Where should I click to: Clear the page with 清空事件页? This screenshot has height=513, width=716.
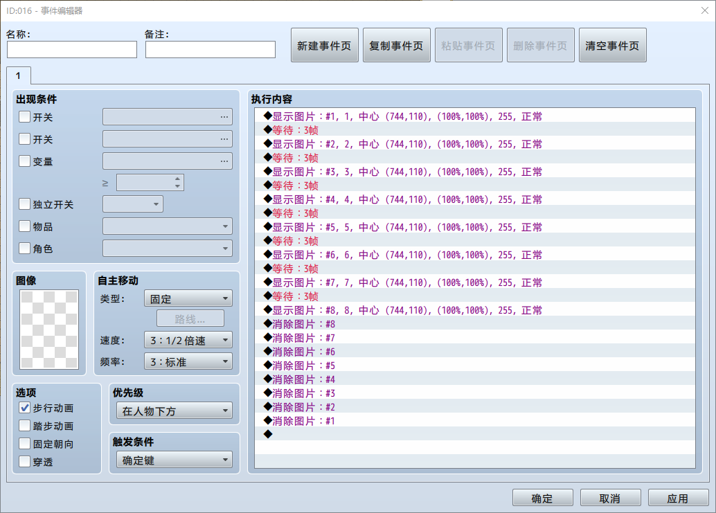point(612,45)
